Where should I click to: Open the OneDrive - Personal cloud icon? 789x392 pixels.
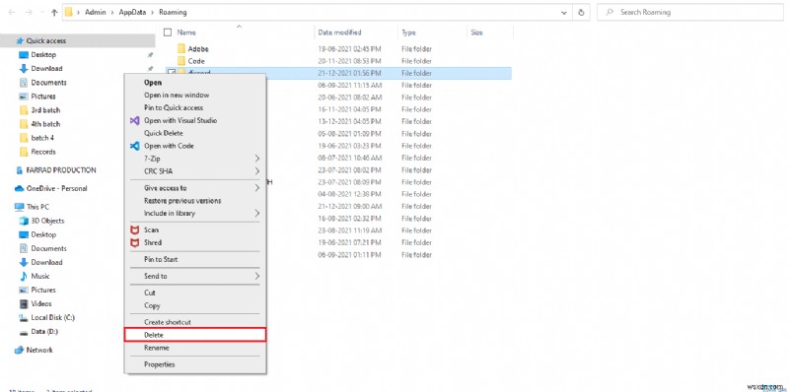click(19, 188)
